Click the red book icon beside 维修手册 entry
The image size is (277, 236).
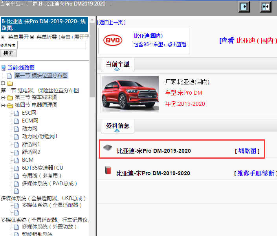108,170
